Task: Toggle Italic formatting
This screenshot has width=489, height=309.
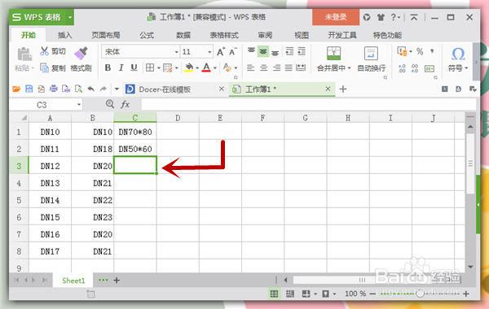Action: click(x=121, y=67)
